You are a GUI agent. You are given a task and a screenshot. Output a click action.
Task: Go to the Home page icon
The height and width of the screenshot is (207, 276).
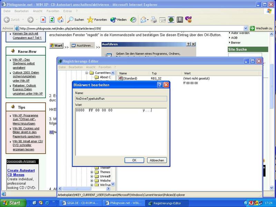pos(60,20)
